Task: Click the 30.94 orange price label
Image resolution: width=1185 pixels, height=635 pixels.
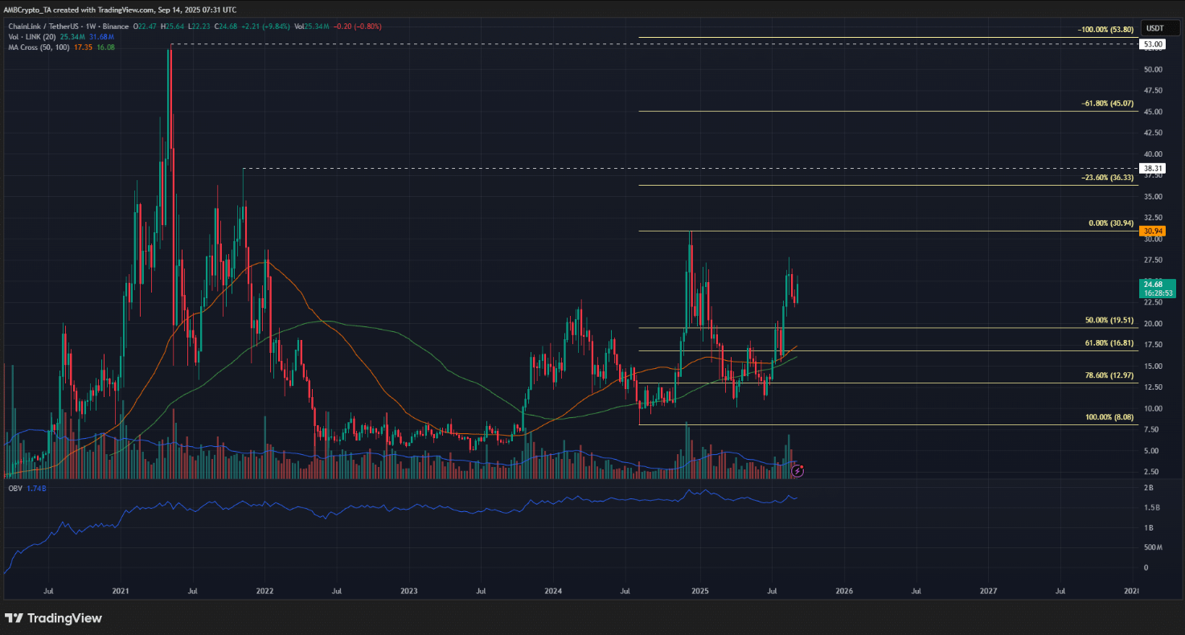Action: click(x=1154, y=231)
